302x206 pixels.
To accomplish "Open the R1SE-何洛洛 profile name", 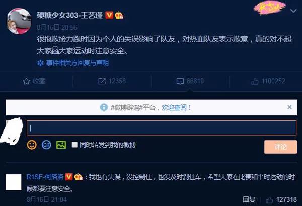I will 45,177.
